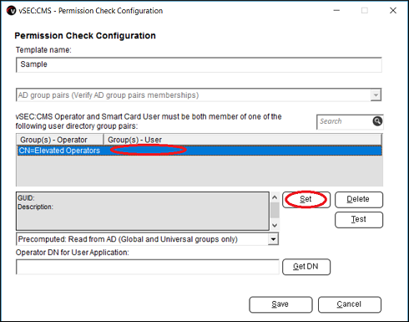This screenshot has height=322, width=409.
Task: Minimize the vSEC:CMS window
Action: click(x=336, y=11)
